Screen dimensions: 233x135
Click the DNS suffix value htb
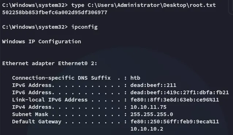[135, 78]
